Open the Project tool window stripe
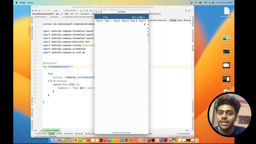 pyautogui.click(x=32, y=20)
